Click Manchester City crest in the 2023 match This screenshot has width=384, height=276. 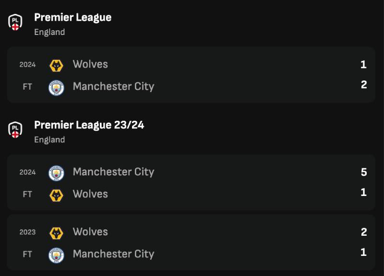57,254
